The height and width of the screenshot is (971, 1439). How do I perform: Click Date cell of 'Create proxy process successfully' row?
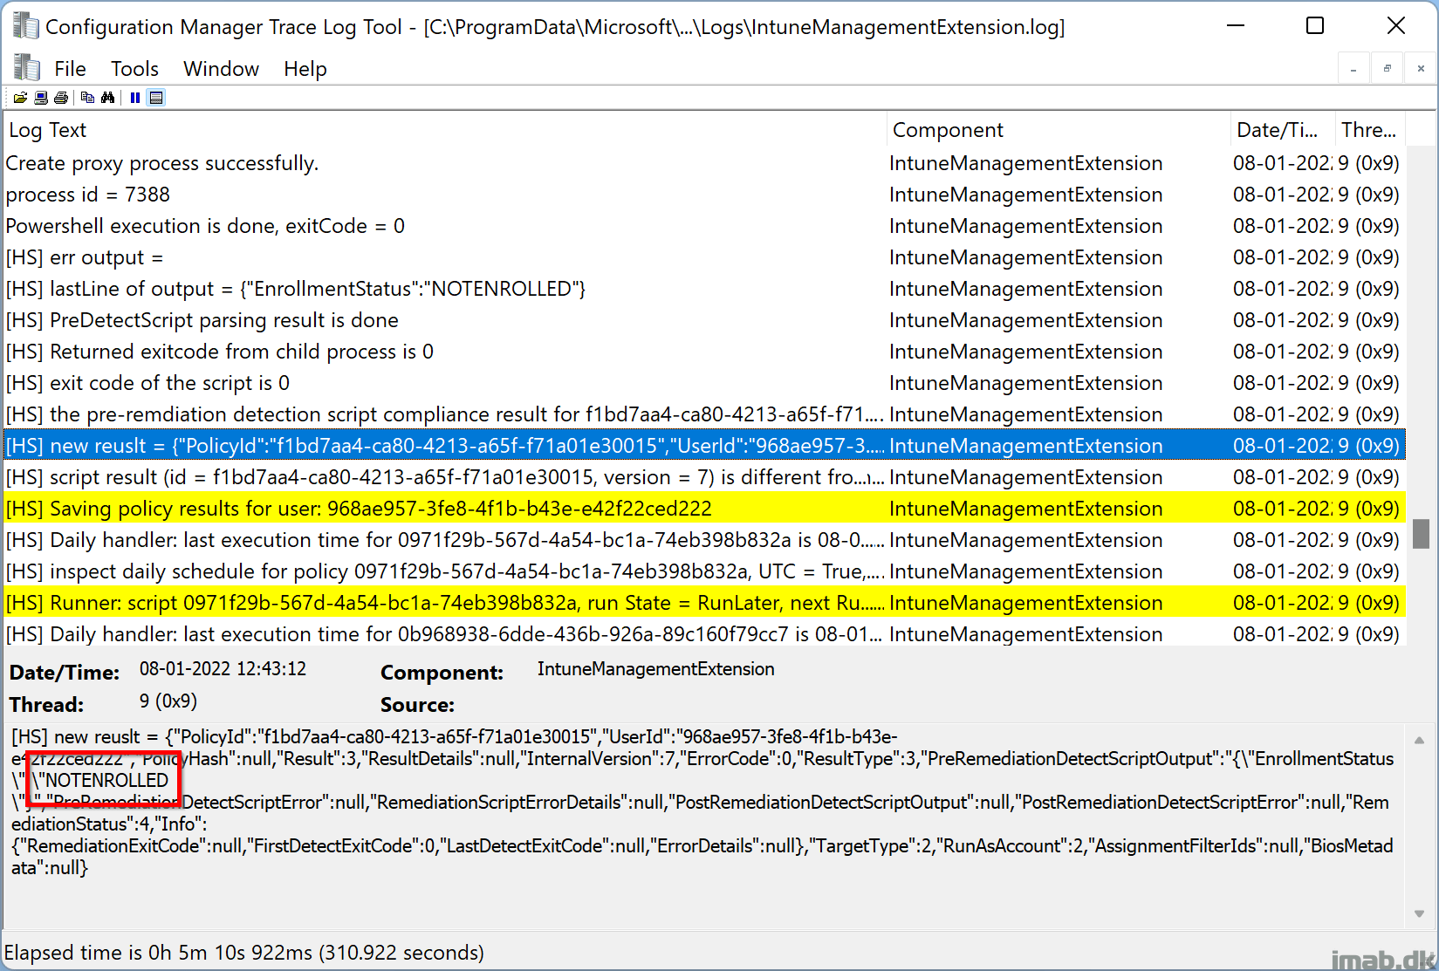click(x=1282, y=163)
